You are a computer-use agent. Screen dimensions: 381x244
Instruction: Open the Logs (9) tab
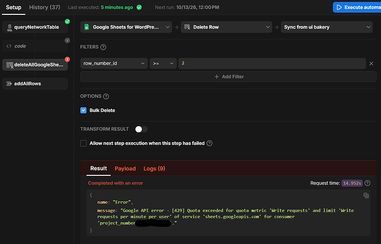pyautogui.click(x=154, y=169)
